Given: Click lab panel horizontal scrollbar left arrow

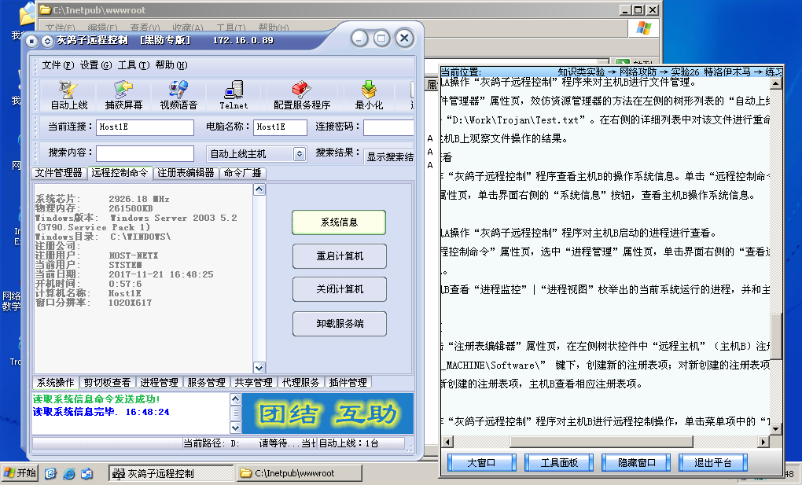Looking at the screenshot, I should pyautogui.click(x=447, y=442).
